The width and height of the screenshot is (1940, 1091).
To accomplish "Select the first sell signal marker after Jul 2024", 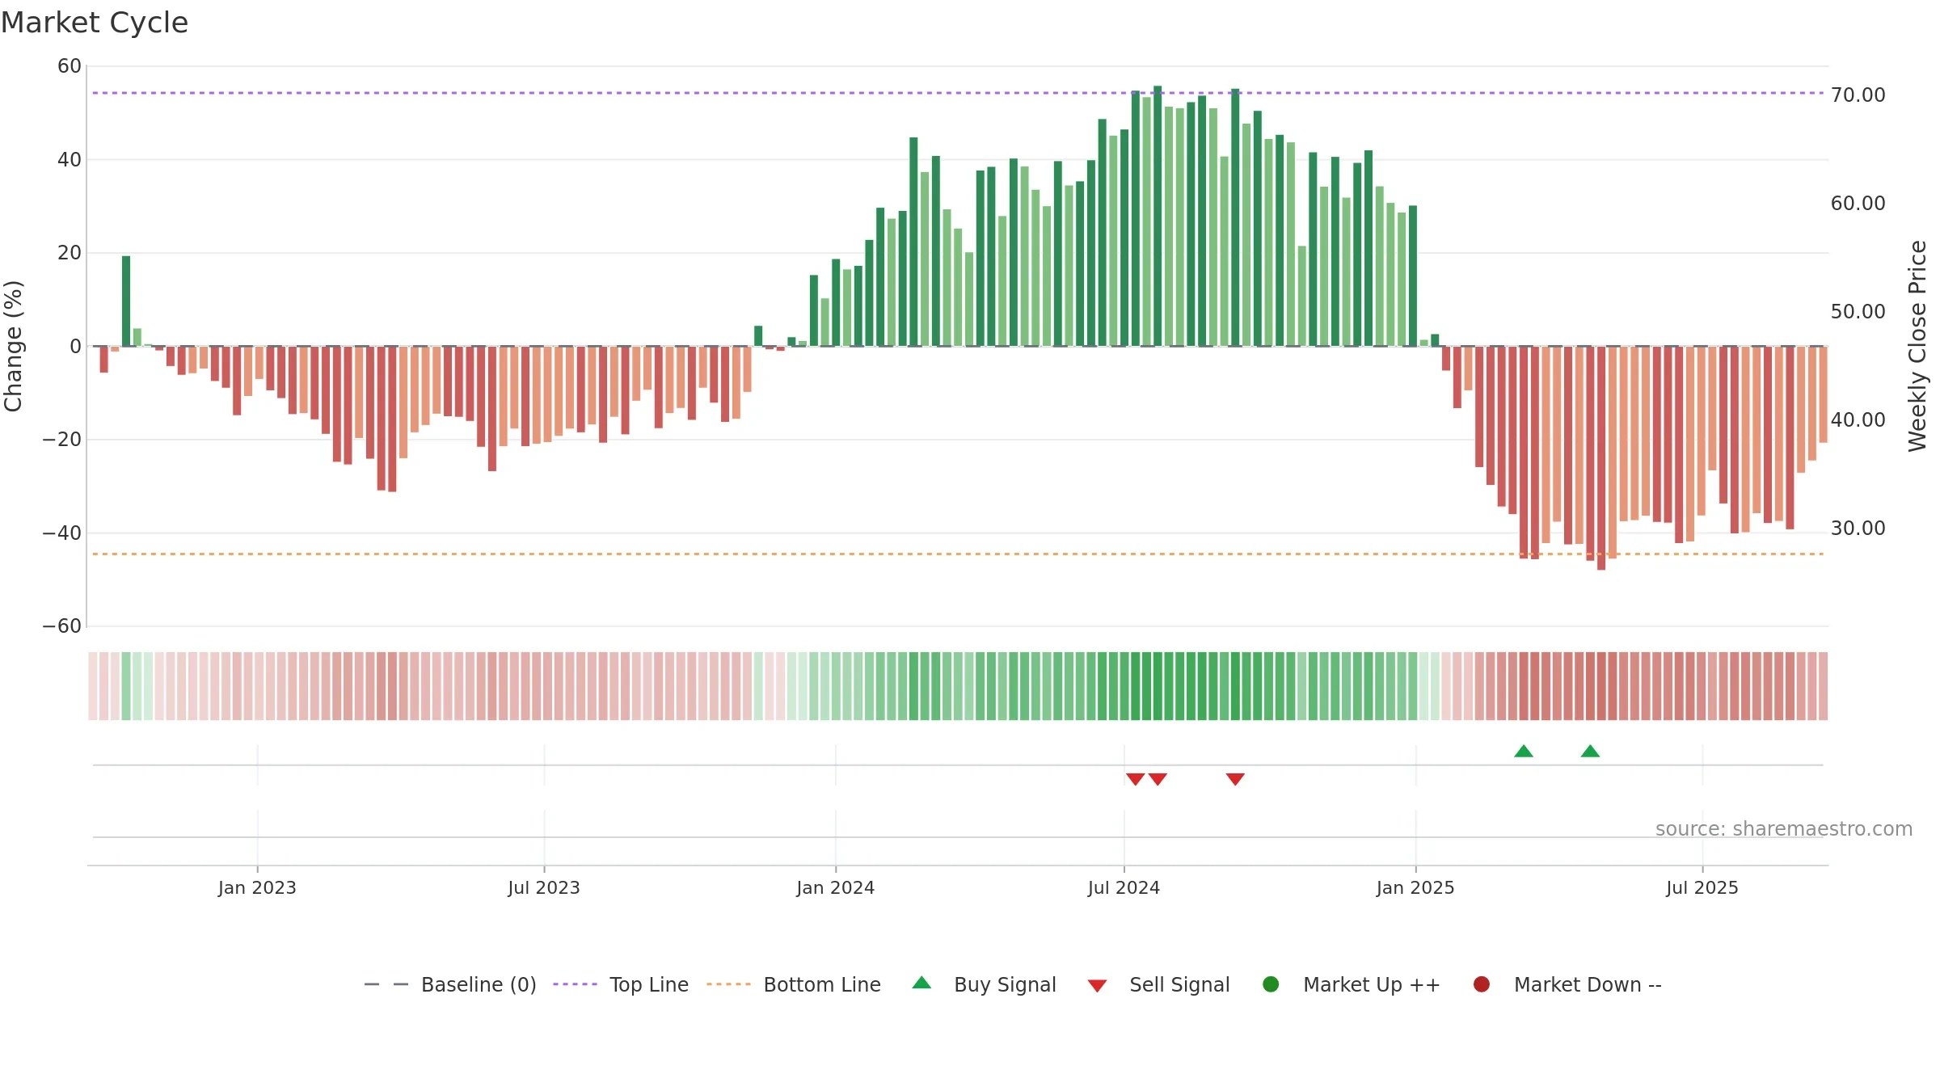I will click(x=1135, y=779).
